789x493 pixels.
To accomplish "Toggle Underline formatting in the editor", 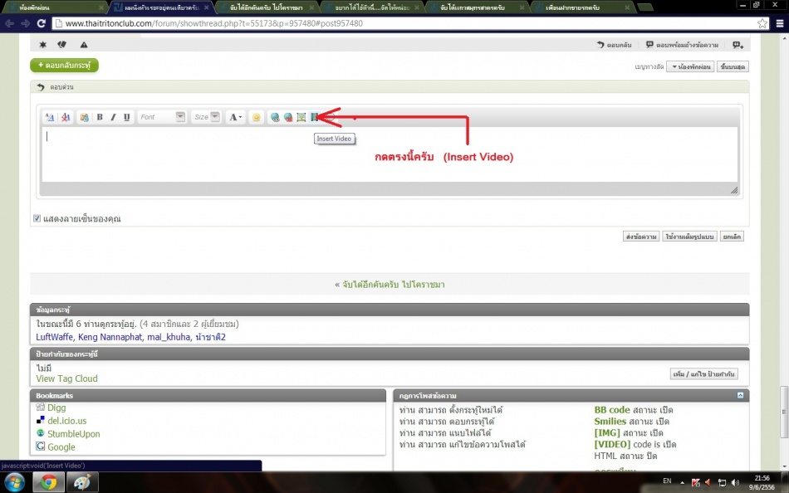I will (126, 117).
